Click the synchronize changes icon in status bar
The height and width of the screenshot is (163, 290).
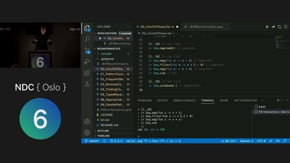click(105, 141)
